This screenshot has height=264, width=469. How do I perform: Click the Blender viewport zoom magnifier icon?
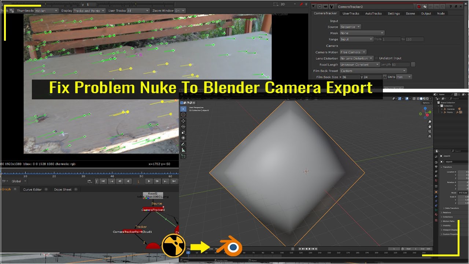(x=430, y=122)
